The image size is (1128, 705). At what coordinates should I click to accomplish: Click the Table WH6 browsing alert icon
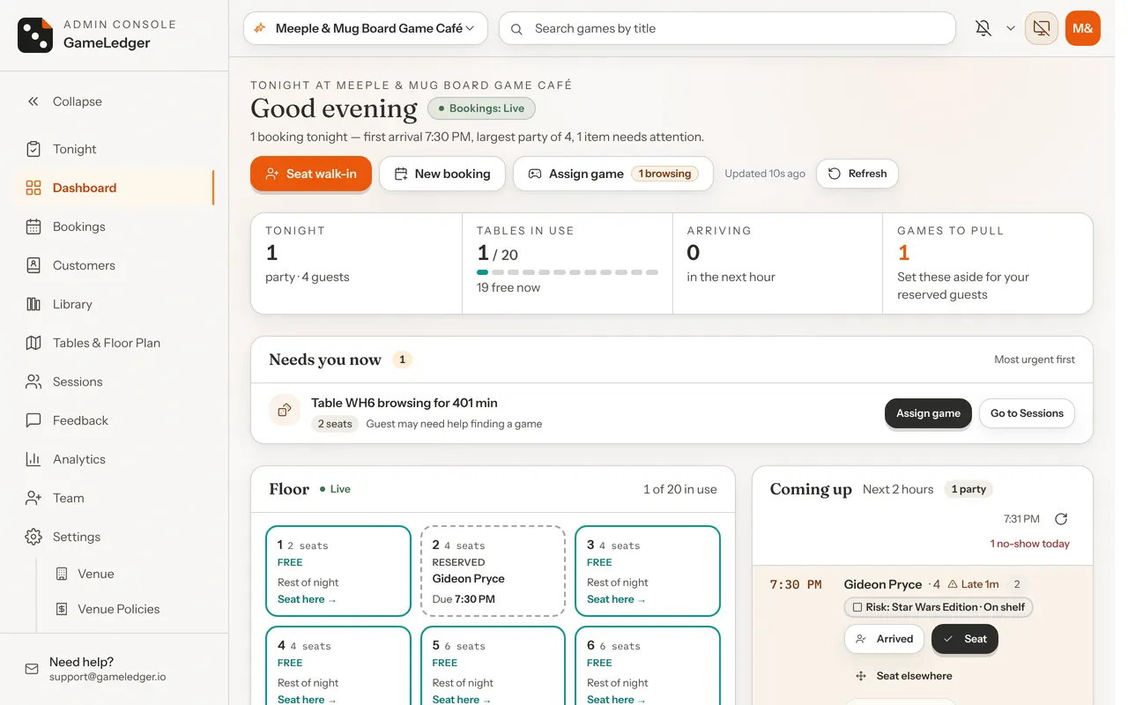pyautogui.click(x=285, y=410)
